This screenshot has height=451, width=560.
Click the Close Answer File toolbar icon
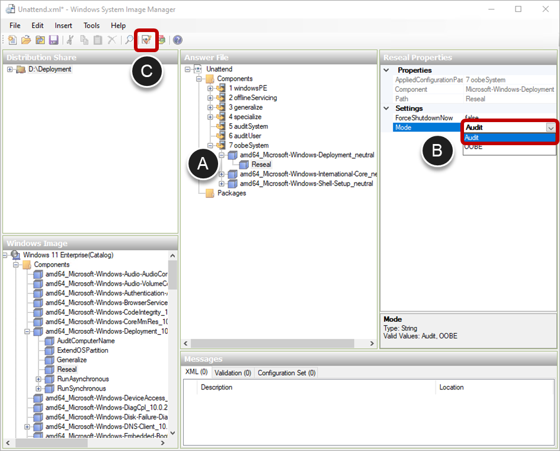click(40, 40)
